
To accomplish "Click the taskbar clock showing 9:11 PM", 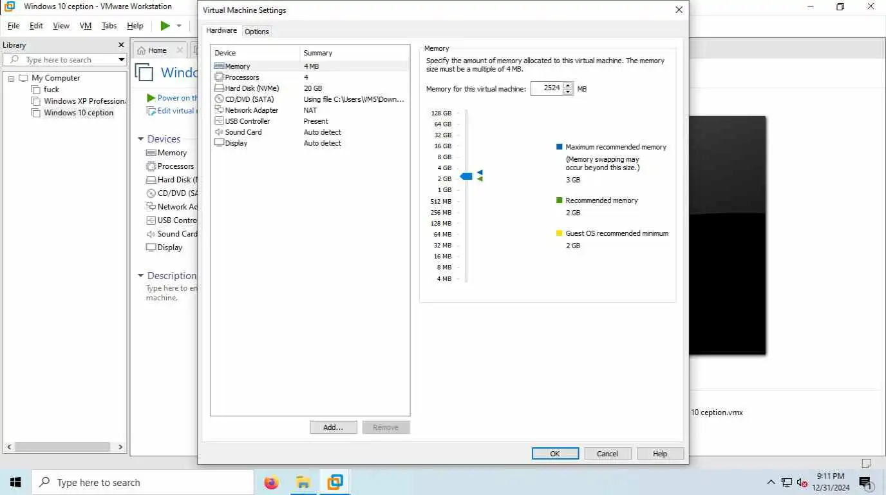I will 829,482.
